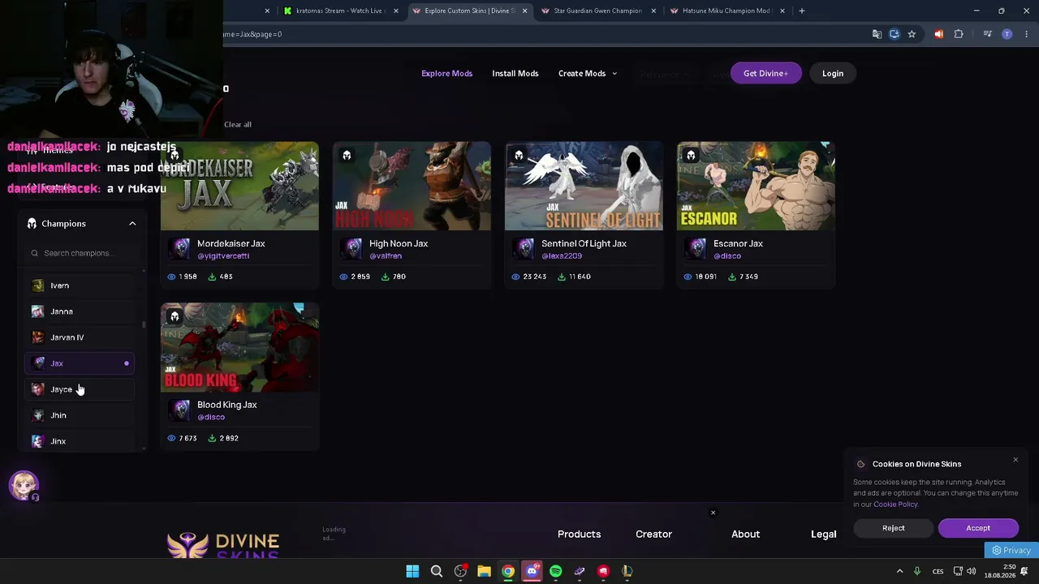The width and height of the screenshot is (1039, 584).
Task: Filter skins by Jinx
Action: pyautogui.click(x=80, y=441)
